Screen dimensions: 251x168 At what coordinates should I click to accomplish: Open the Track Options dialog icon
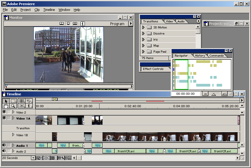point(39,158)
